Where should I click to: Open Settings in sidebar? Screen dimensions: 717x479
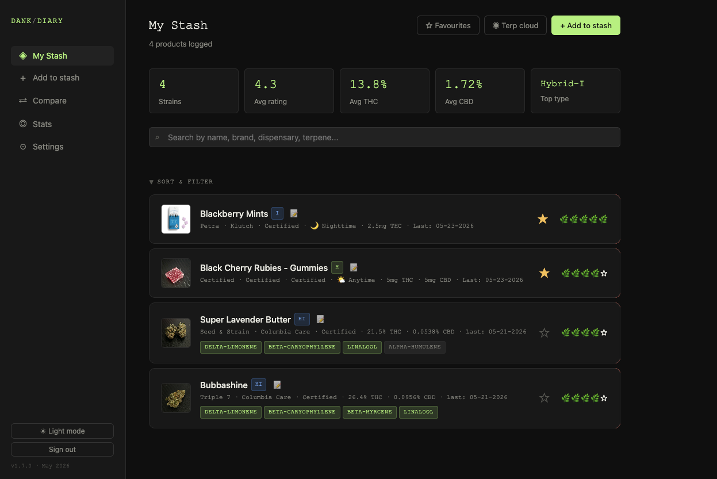pos(62,147)
